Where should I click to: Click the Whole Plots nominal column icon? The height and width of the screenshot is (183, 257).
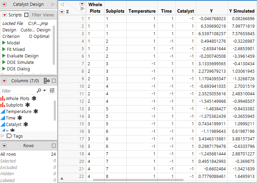pyautogui.click(x=3, y=98)
